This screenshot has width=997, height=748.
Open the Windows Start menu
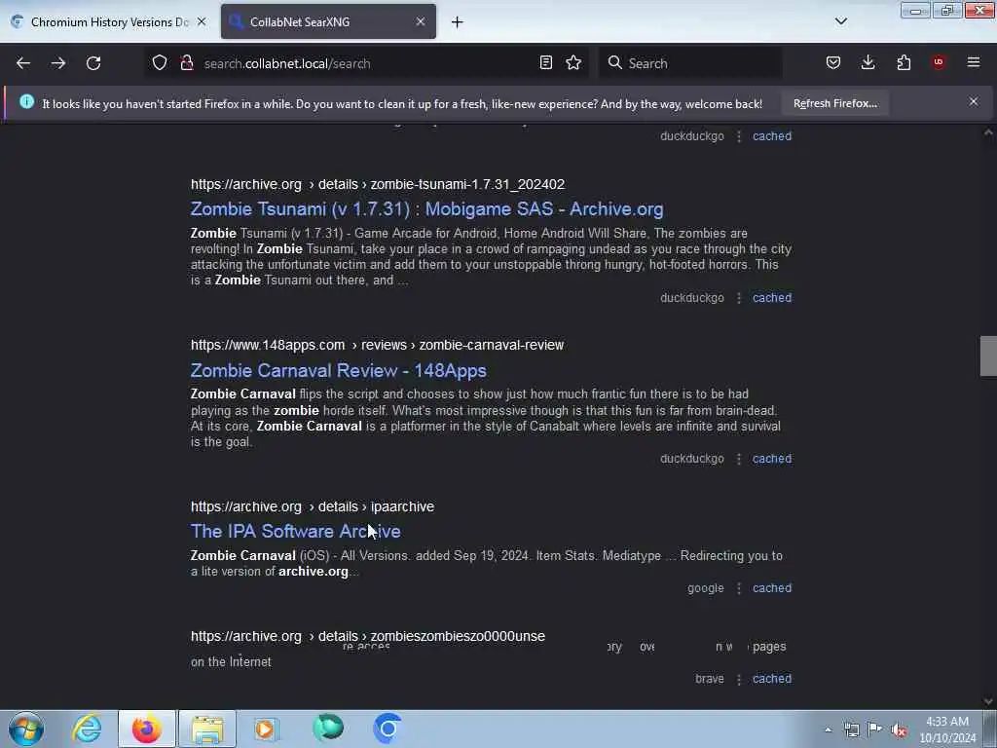tap(26, 729)
